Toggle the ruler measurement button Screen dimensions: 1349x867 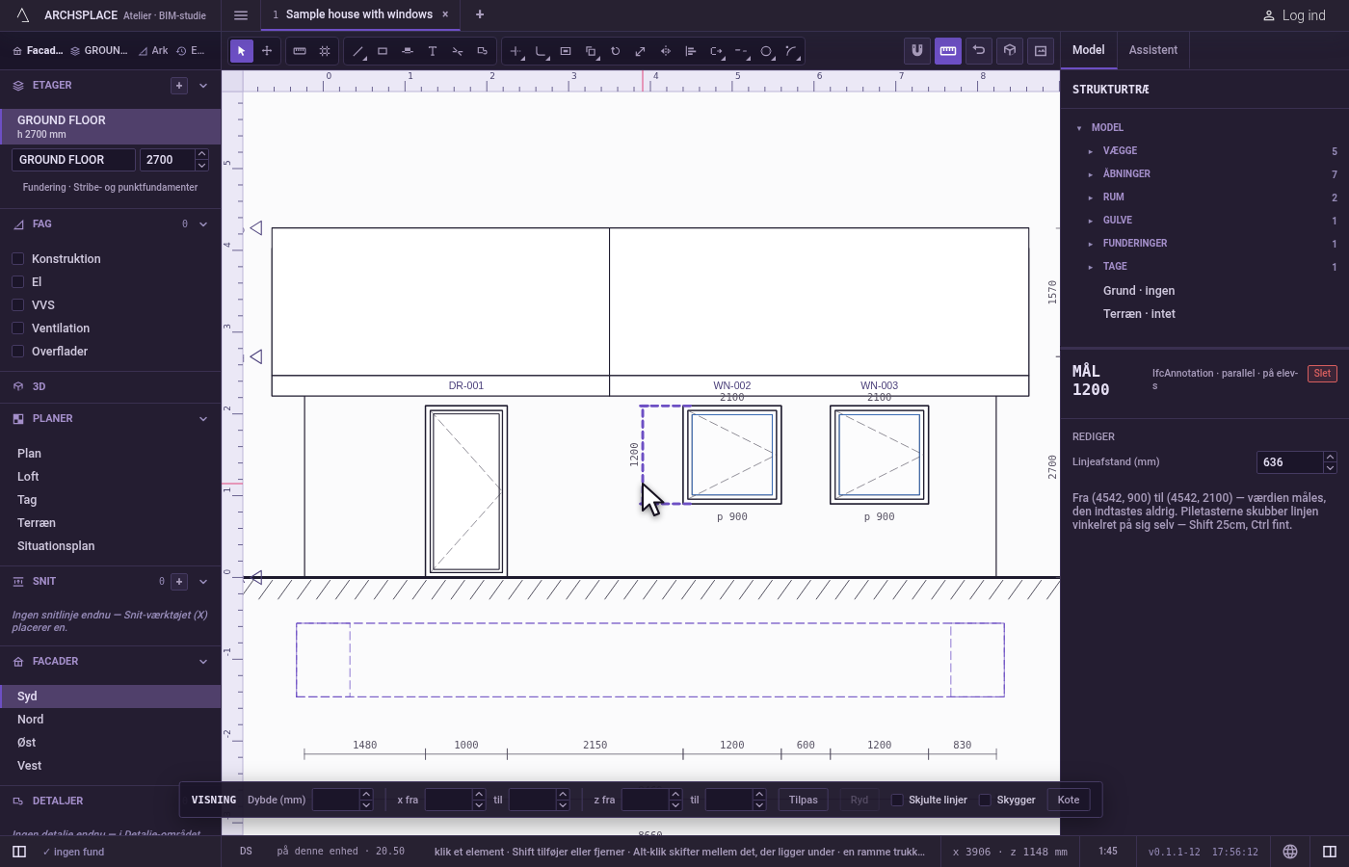(x=948, y=51)
